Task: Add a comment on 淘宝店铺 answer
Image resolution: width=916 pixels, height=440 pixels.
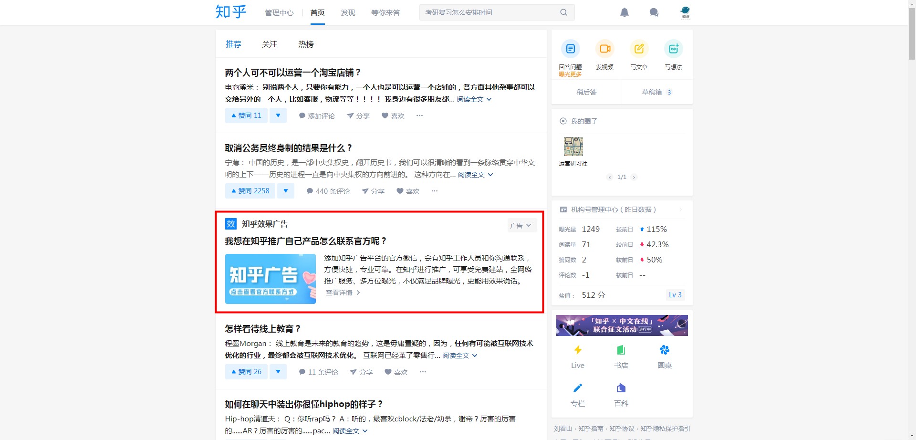Action: [317, 115]
